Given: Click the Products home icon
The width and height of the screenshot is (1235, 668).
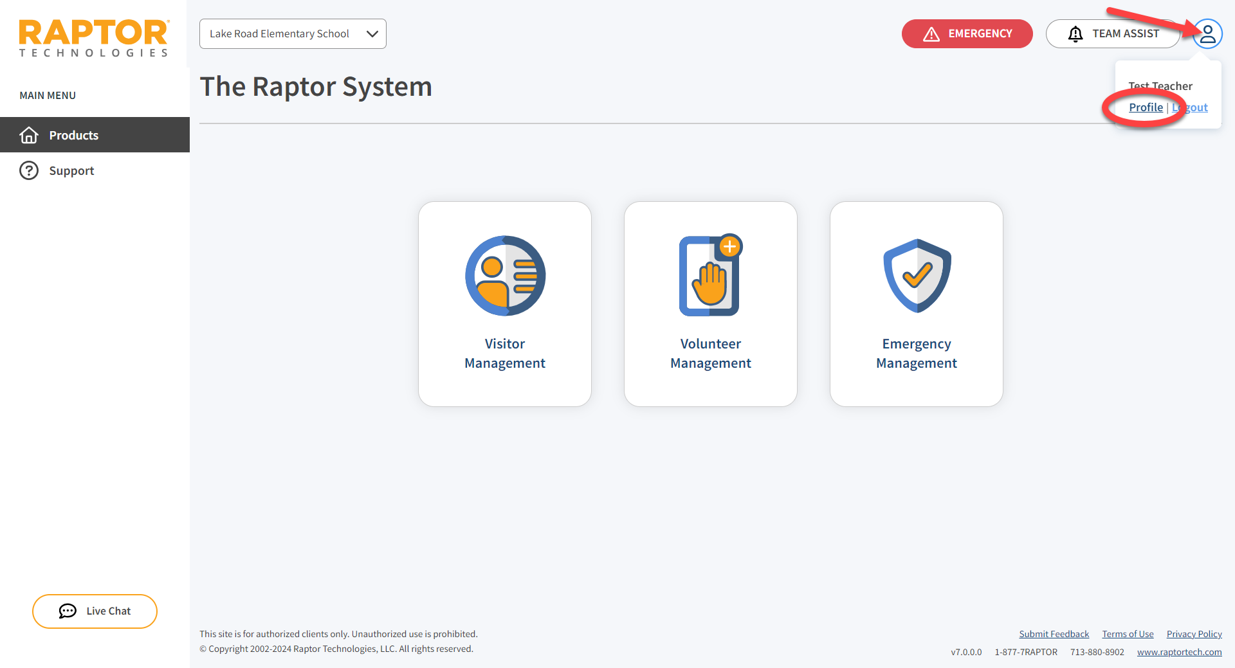Looking at the screenshot, I should 29,135.
